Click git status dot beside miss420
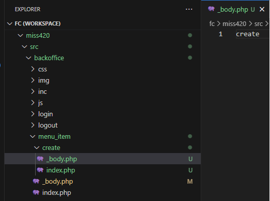270x201 pixels. point(190,35)
